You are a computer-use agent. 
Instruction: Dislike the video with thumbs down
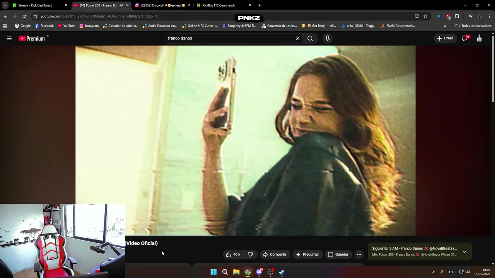[250, 254]
